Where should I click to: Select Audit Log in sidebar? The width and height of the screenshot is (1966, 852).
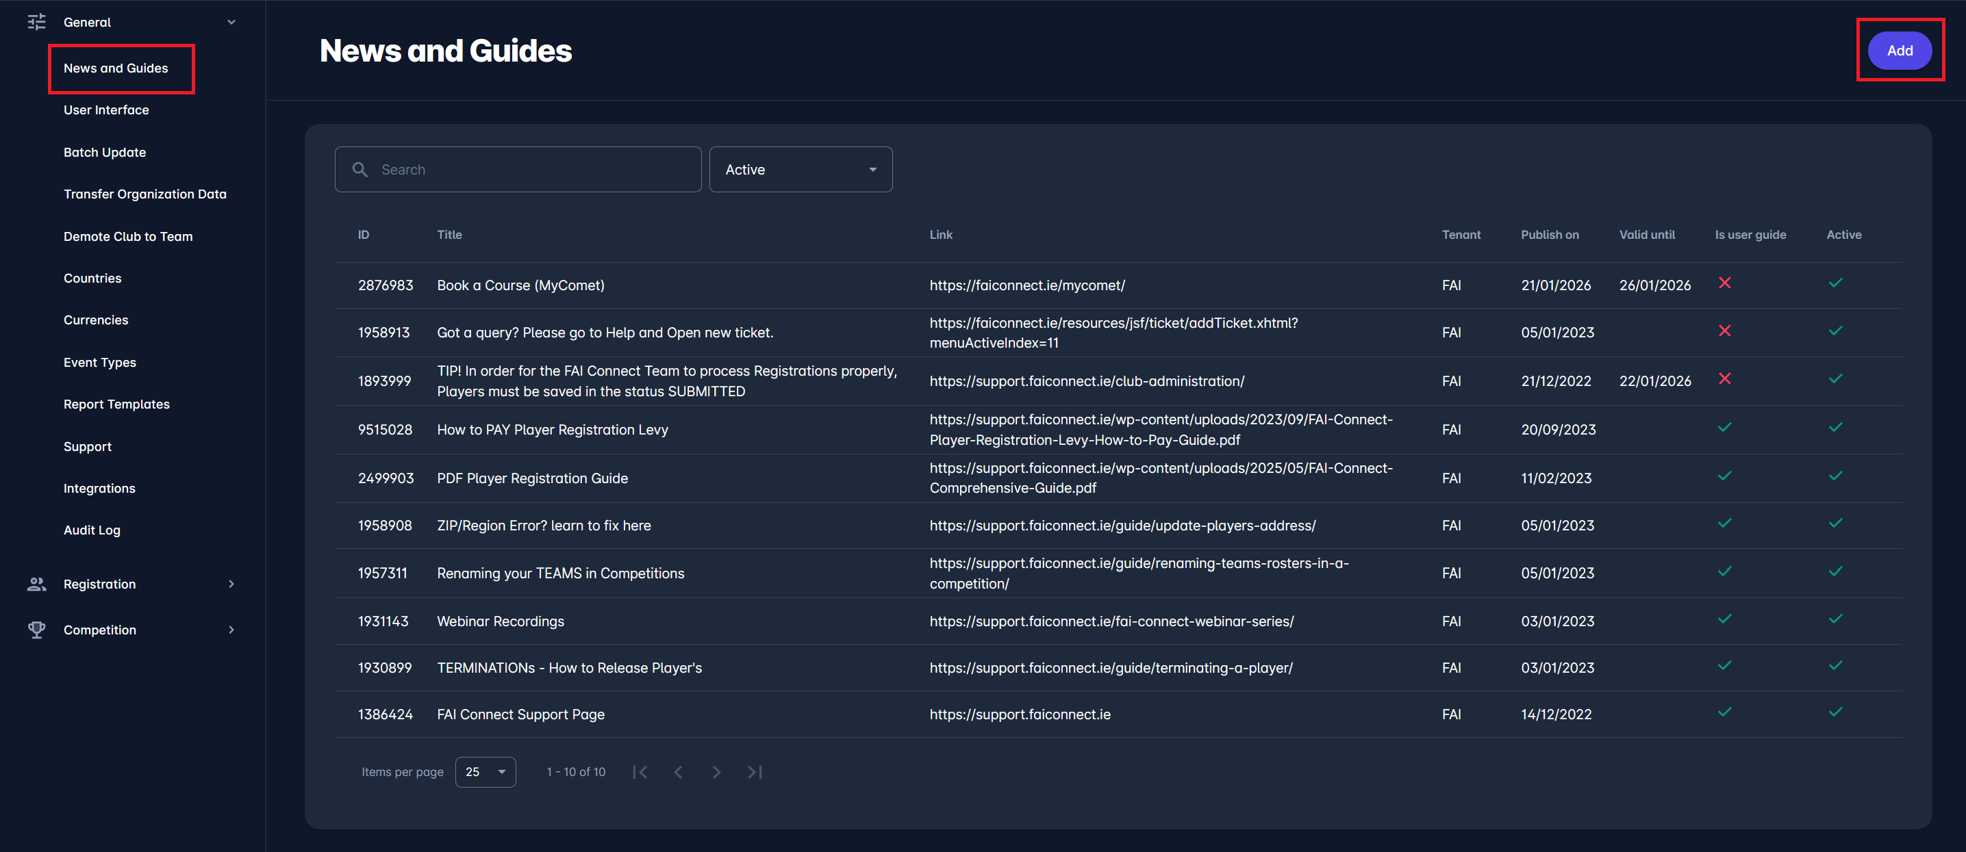tap(92, 530)
